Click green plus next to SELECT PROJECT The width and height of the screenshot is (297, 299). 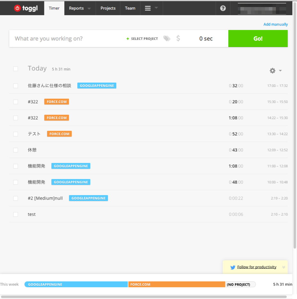(x=128, y=39)
